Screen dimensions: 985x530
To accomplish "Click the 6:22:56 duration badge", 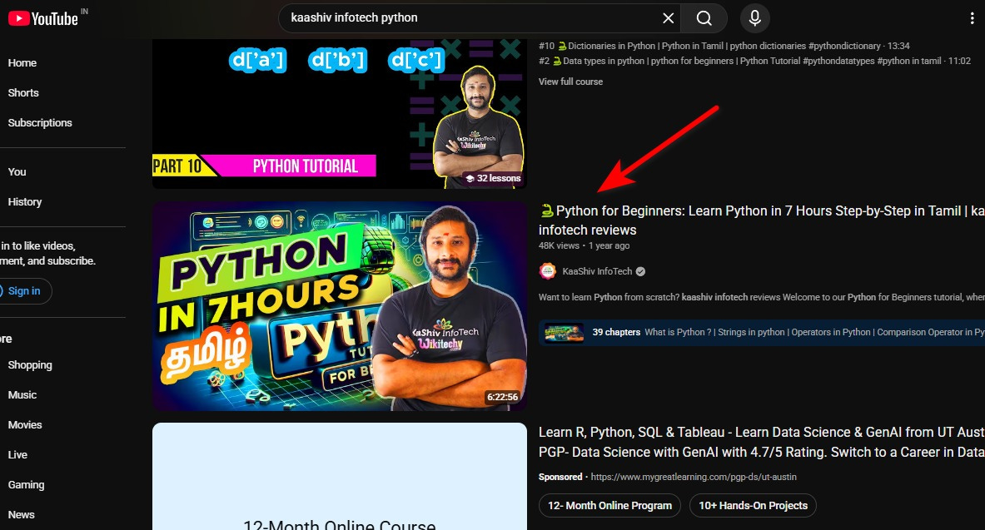I will [503, 397].
